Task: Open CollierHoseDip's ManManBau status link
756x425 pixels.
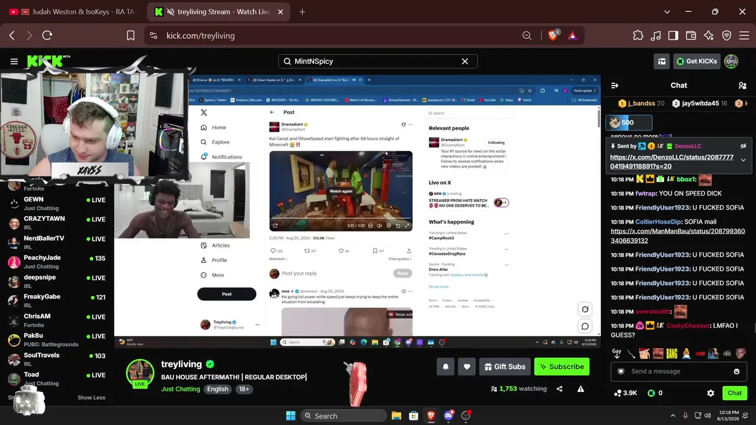Action: 677,236
